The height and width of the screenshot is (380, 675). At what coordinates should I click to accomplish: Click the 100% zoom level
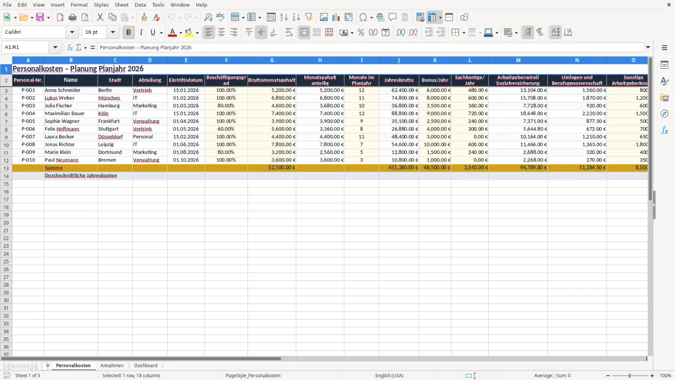(665, 375)
